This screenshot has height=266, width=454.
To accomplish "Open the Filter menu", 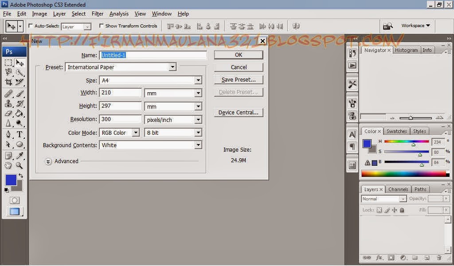I will (x=98, y=14).
